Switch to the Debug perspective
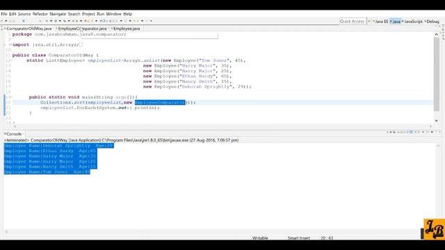This screenshot has height=250, width=445. click(x=432, y=22)
